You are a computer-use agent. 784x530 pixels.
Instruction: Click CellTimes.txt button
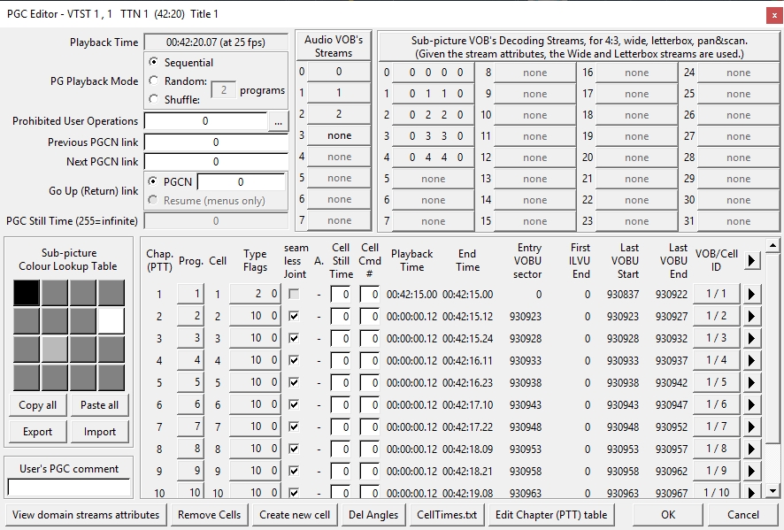tap(447, 515)
